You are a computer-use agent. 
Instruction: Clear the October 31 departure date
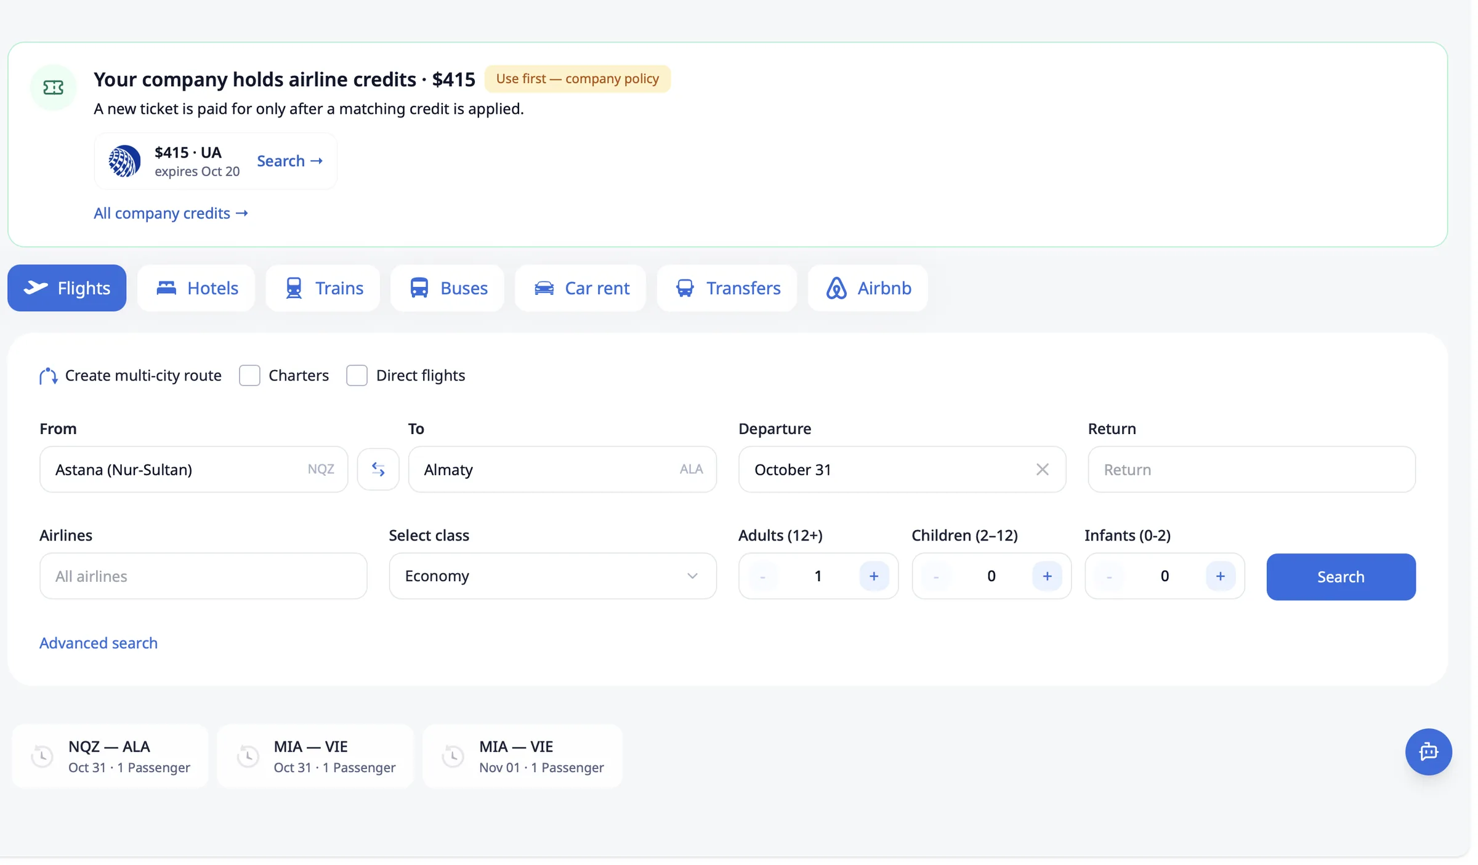(x=1042, y=470)
